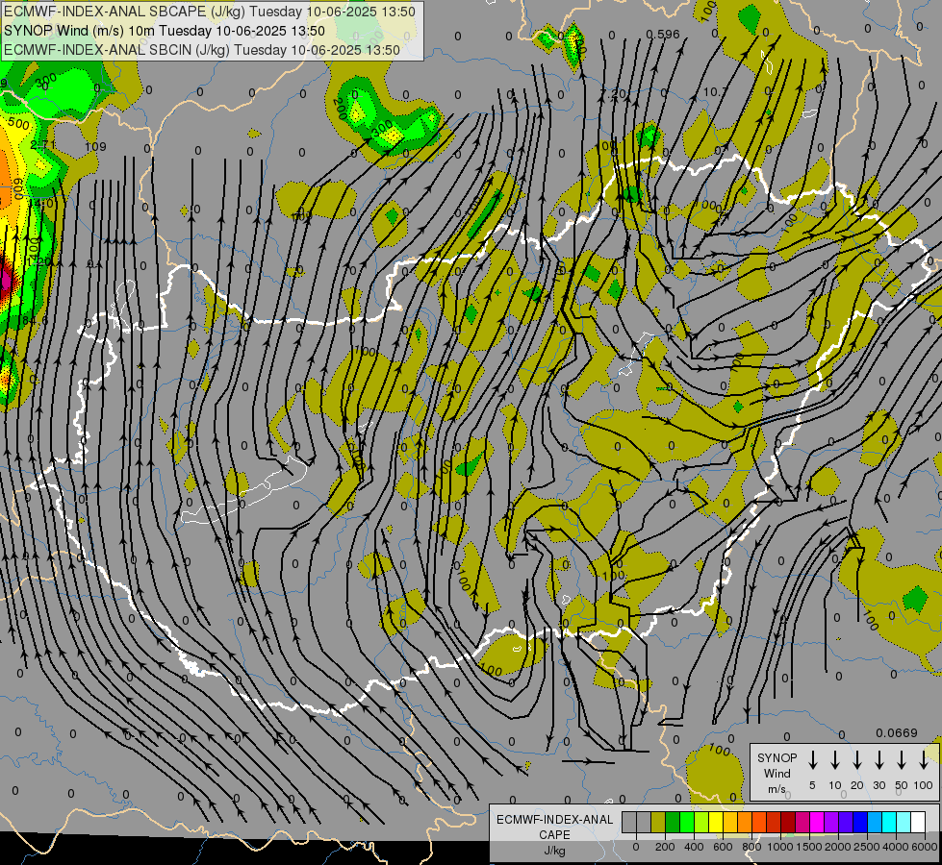
Task: Click the SYNOP Wind 10m title line
Action: [164, 31]
